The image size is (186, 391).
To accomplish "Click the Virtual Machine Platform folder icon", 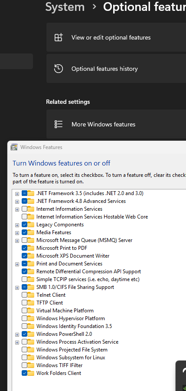I will pos(31,311).
